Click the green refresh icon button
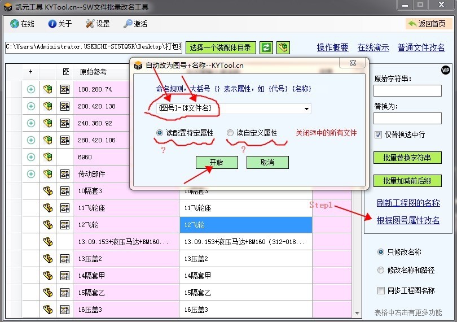The height and width of the screenshot is (322, 457). (266, 47)
